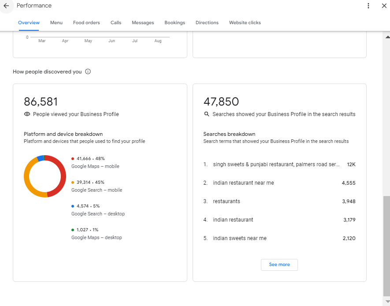This screenshot has height=306, width=390.
Task: Select the Calls tab
Action: 116,22
